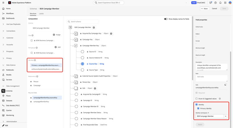Click the Edit pencil icon
This screenshot has height=128, width=233.
[x=3, y=126]
